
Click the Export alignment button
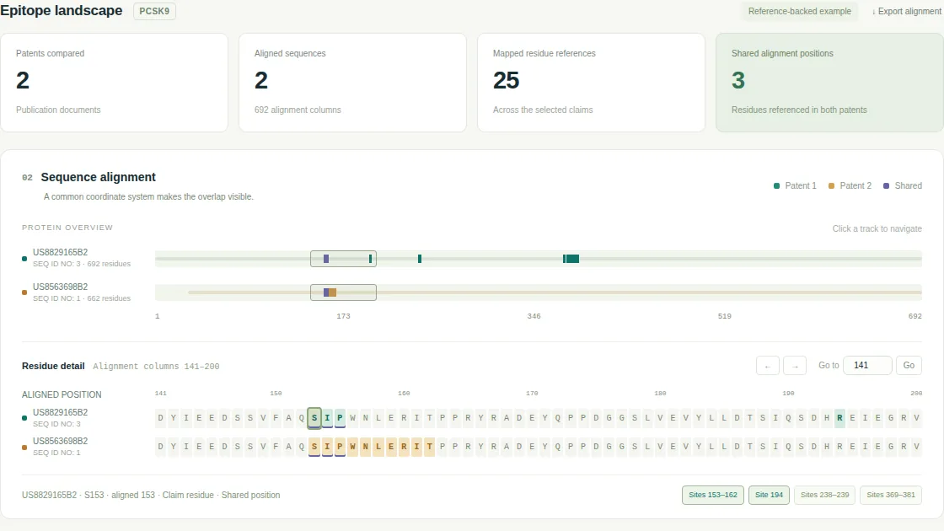click(906, 12)
